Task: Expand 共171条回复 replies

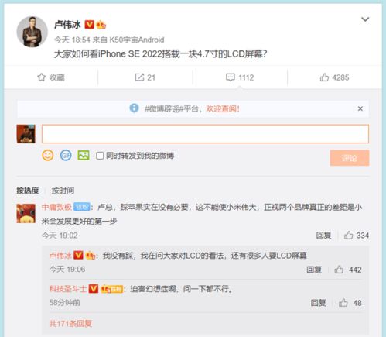Action: tap(70, 323)
